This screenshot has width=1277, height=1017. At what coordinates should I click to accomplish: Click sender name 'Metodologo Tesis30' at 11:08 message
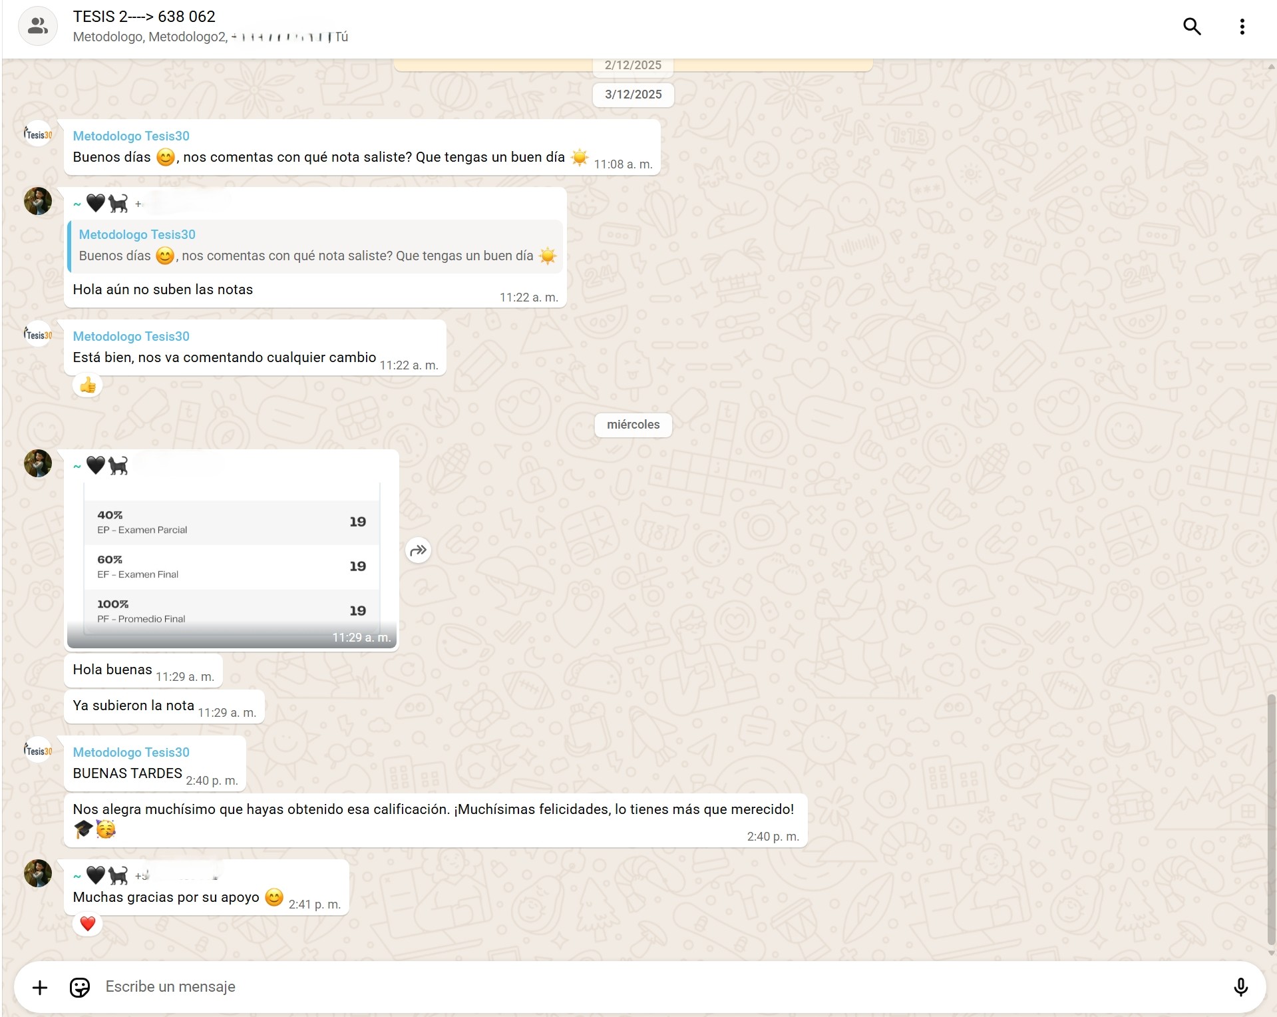(131, 136)
